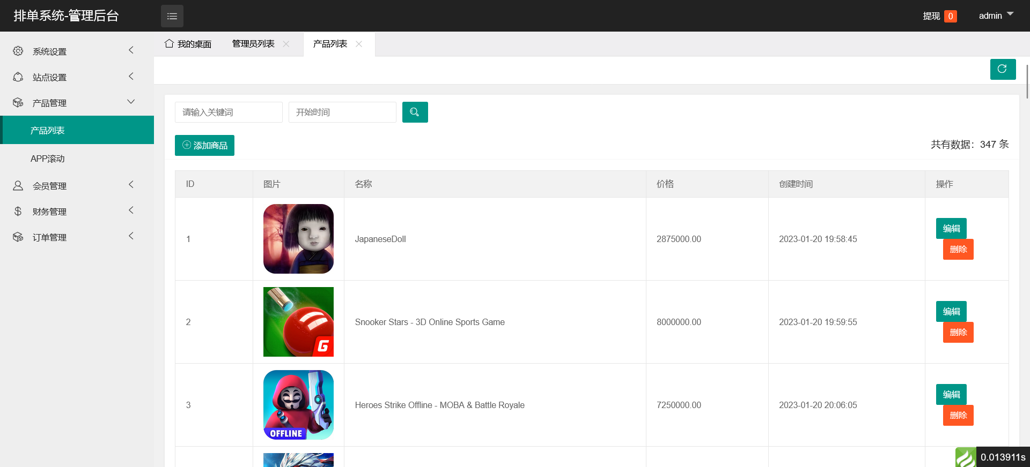The height and width of the screenshot is (467, 1030).
Task: Click the sidebar collapse menu icon
Action: click(x=172, y=16)
